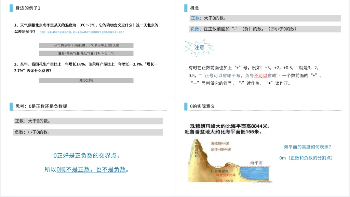Click the gray answer box "减少2.7%"

[86, 81]
